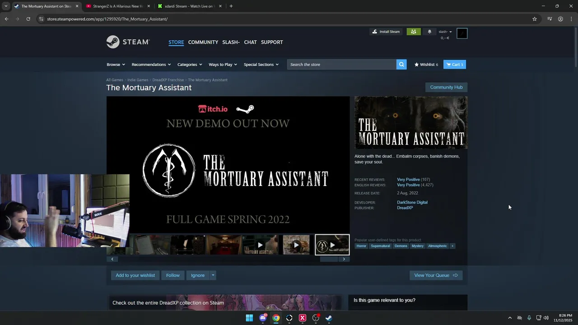Click the user avatar in the header
The image size is (578, 325).
click(x=462, y=33)
